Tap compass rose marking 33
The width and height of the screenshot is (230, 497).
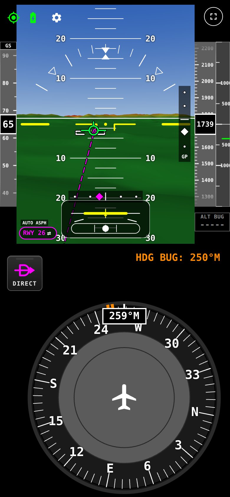pyautogui.click(x=193, y=375)
